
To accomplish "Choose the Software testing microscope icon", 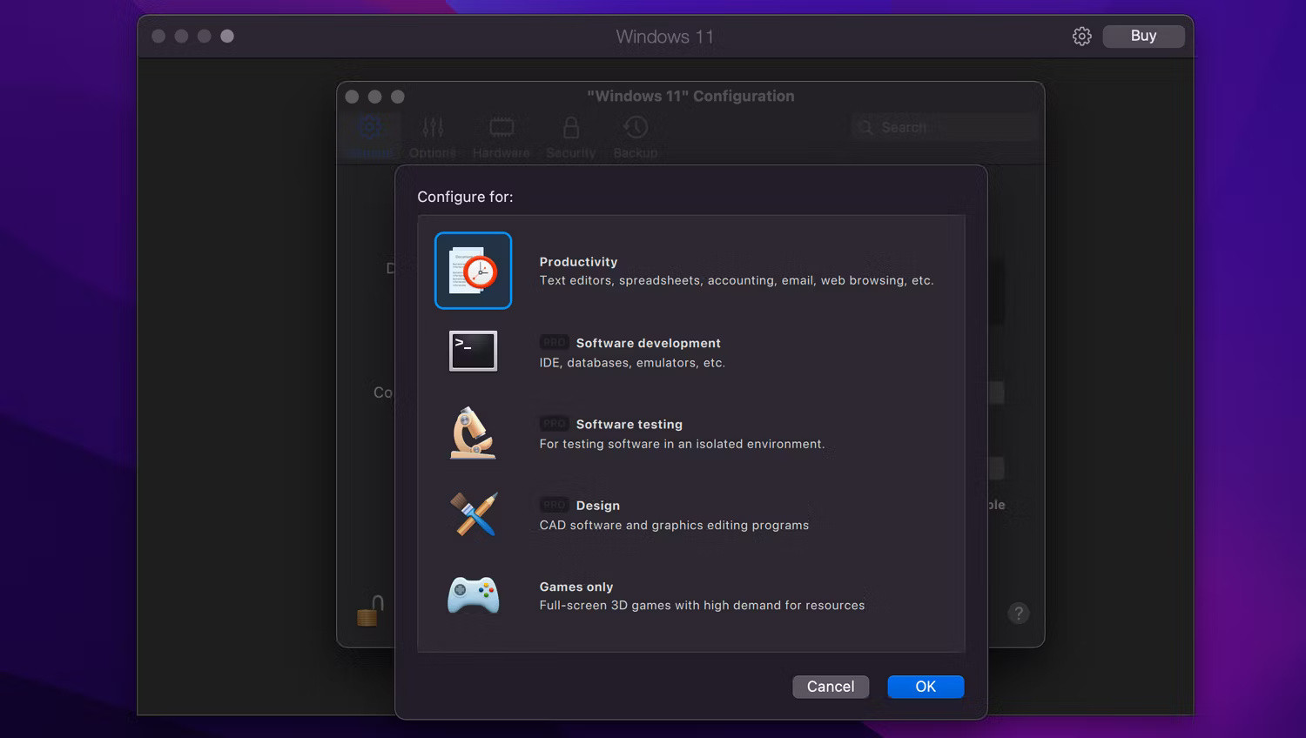I will tap(473, 433).
